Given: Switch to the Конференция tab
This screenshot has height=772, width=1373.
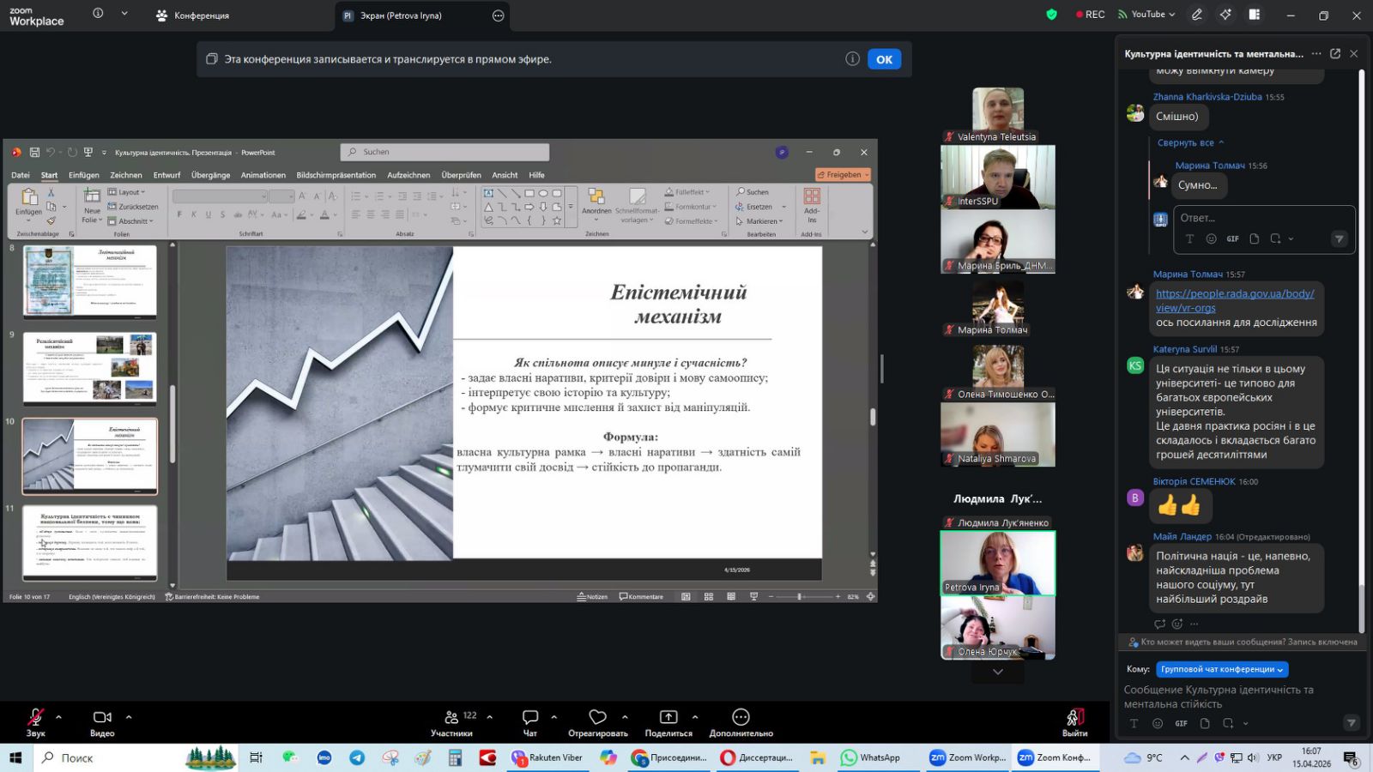Looking at the screenshot, I should 193,15.
